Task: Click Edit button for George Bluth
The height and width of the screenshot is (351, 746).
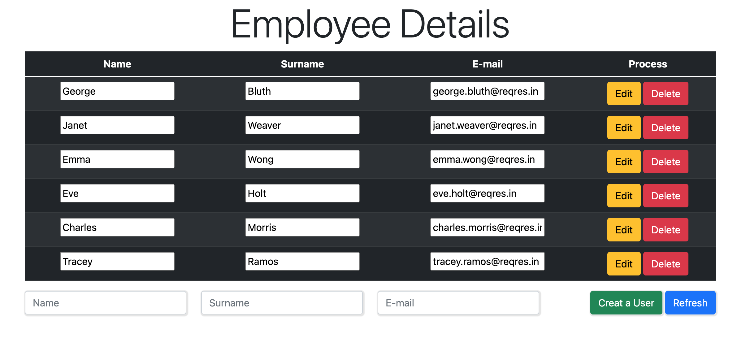Action: pyautogui.click(x=623, y=93)
